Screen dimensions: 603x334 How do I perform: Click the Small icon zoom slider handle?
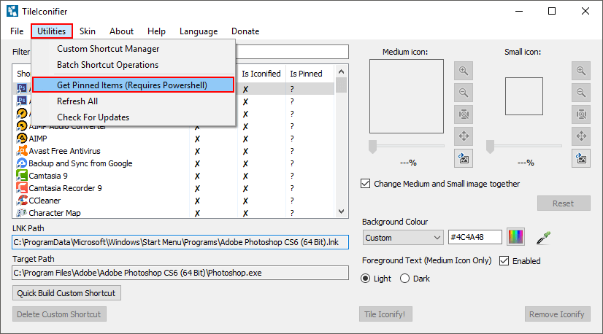(x=490, y=147)
